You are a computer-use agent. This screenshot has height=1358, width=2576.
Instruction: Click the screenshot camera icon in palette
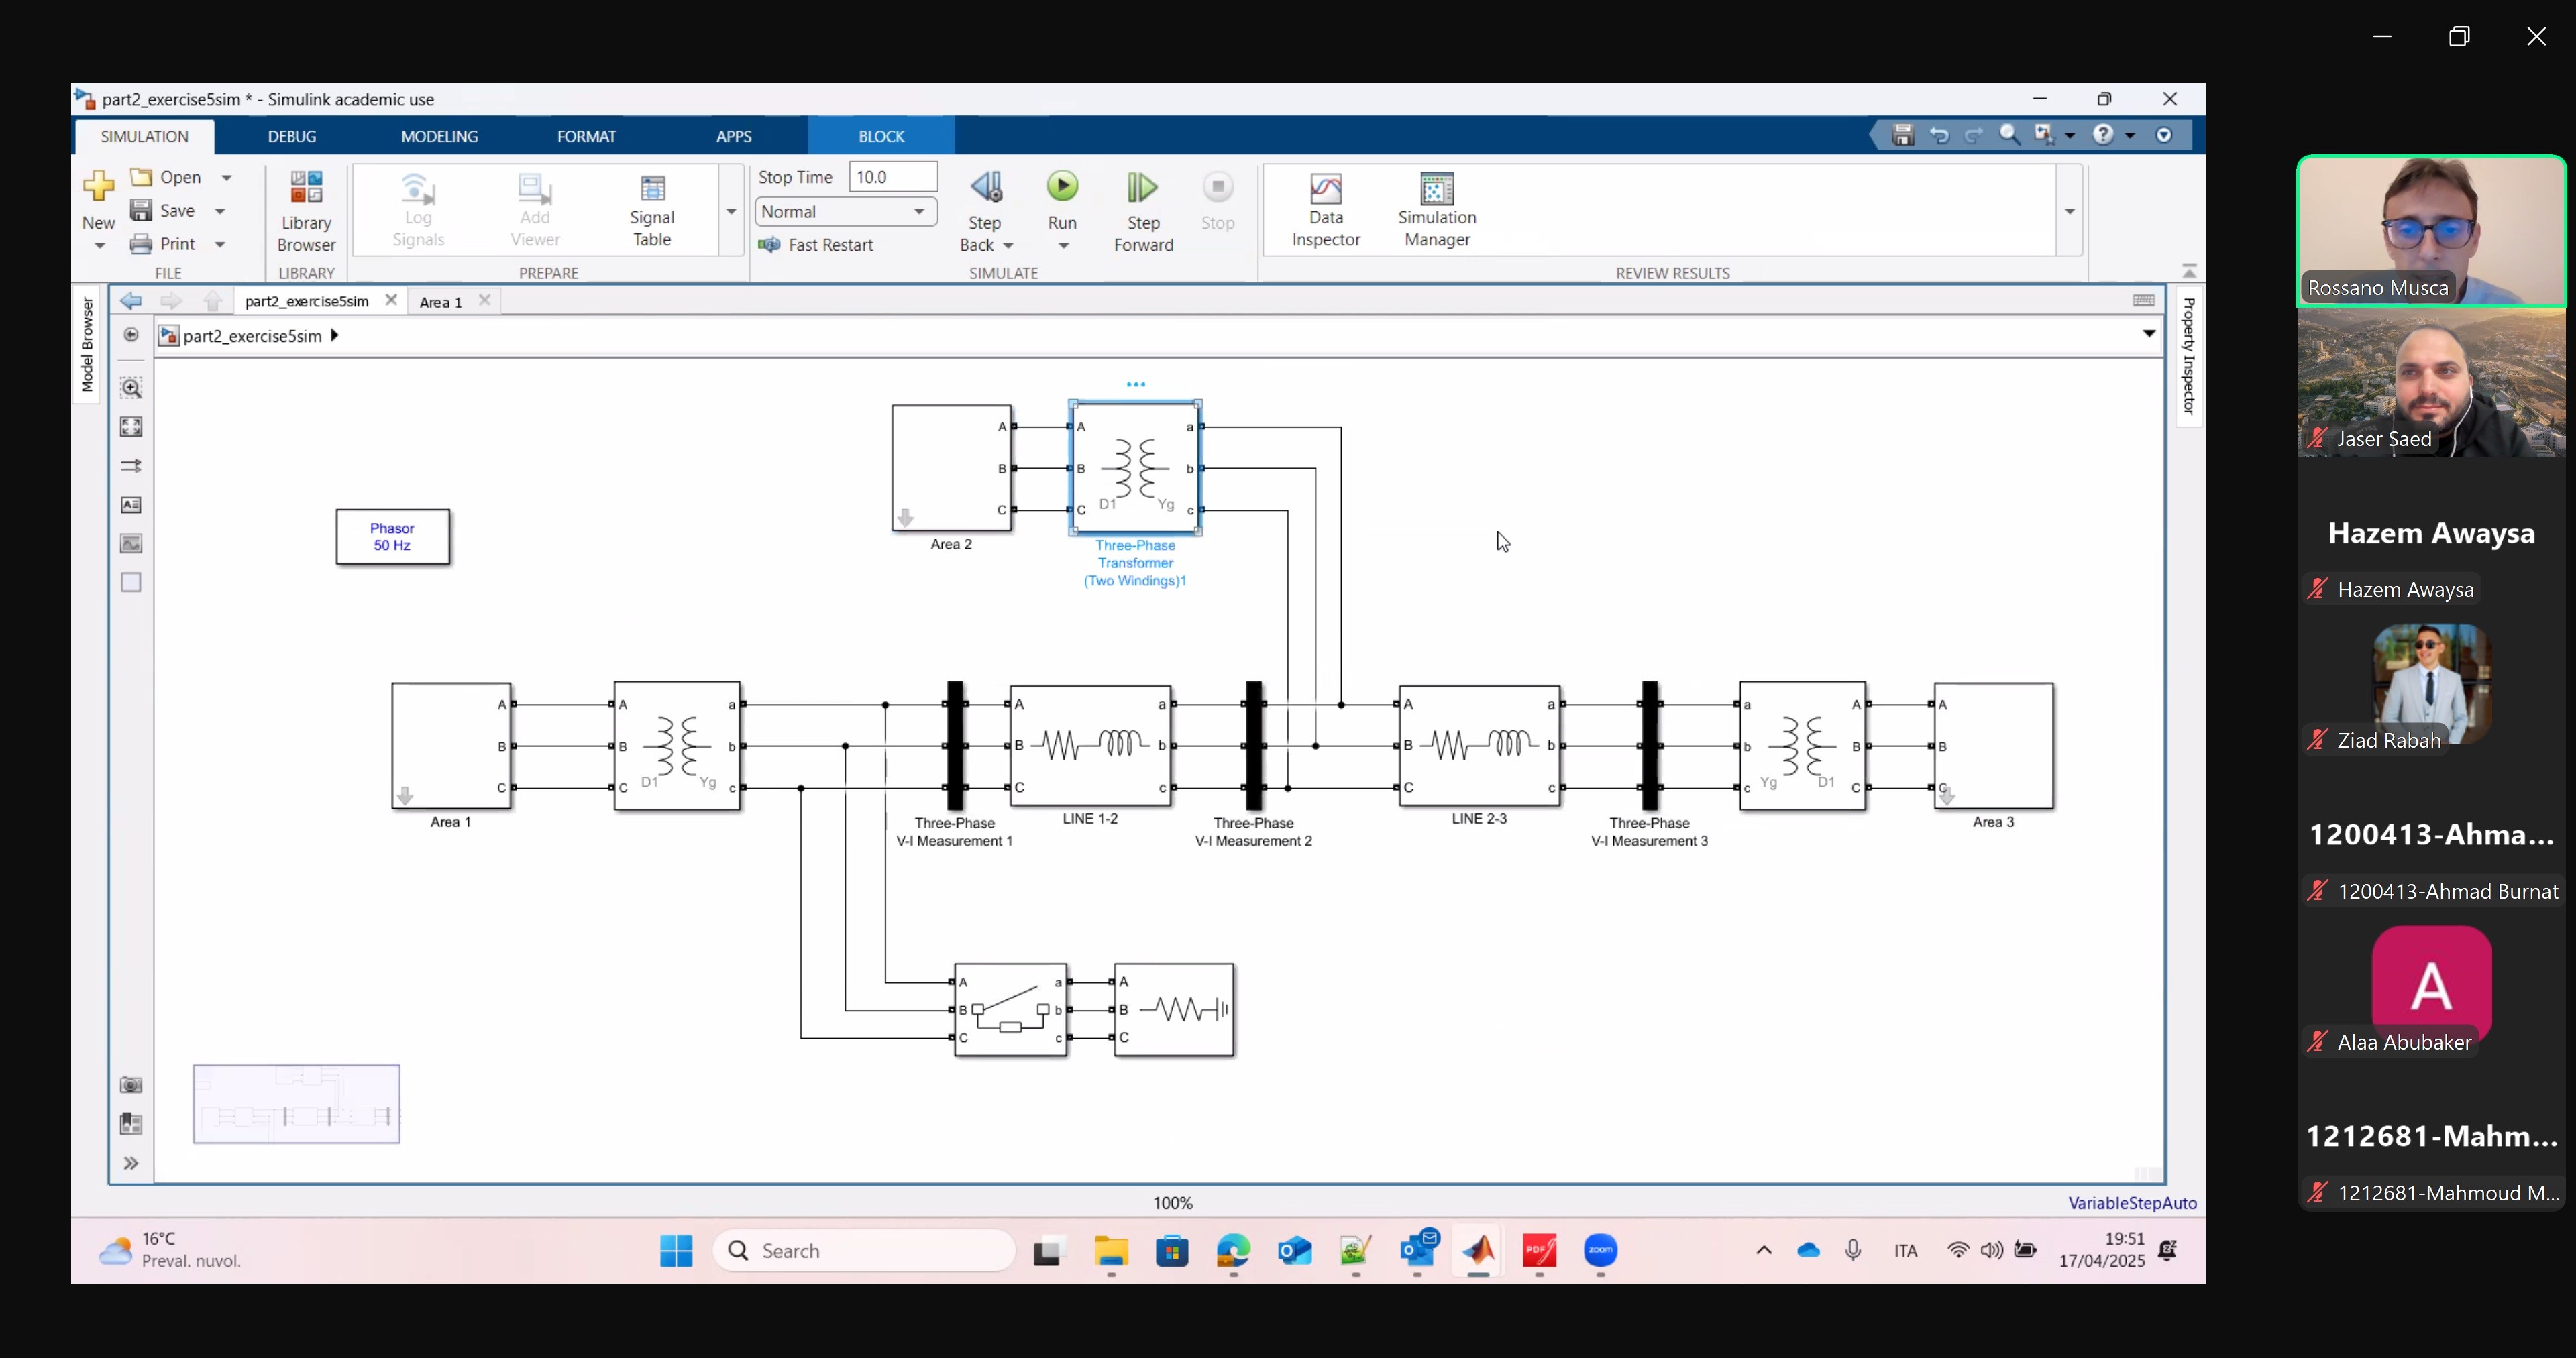pos(131,1086)
